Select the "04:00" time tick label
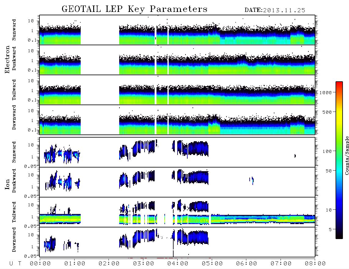 click(x=178, y=264)
